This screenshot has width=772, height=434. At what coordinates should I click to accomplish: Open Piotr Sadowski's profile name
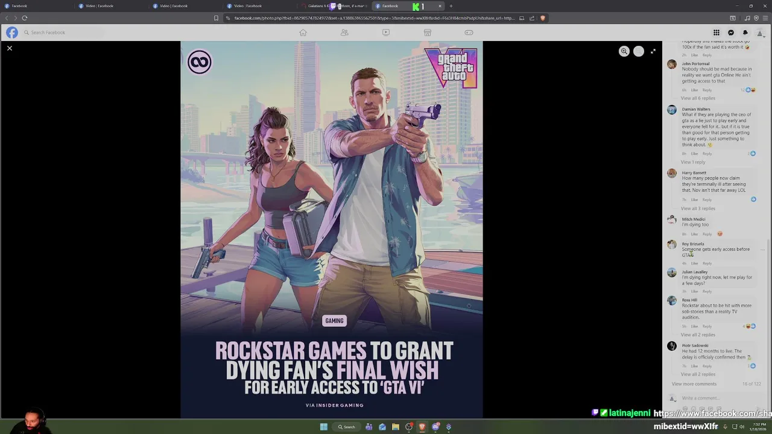695,346
